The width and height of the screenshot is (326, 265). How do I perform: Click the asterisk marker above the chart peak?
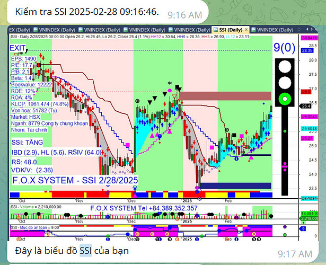point(170,84)
